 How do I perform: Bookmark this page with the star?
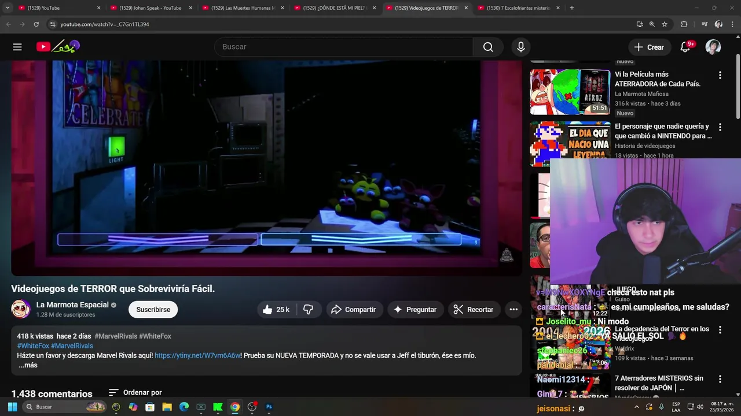[665, 24]
